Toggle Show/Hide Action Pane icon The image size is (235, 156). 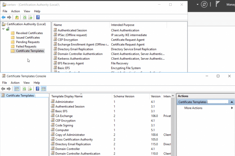coord(44,89)
